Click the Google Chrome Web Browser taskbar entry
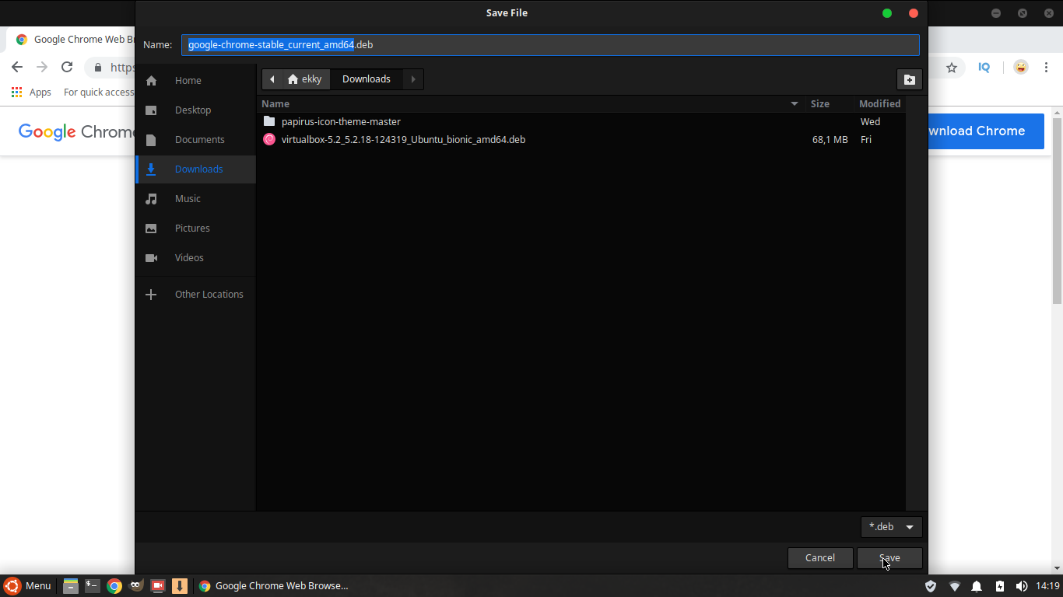 (x=273, y=586)
